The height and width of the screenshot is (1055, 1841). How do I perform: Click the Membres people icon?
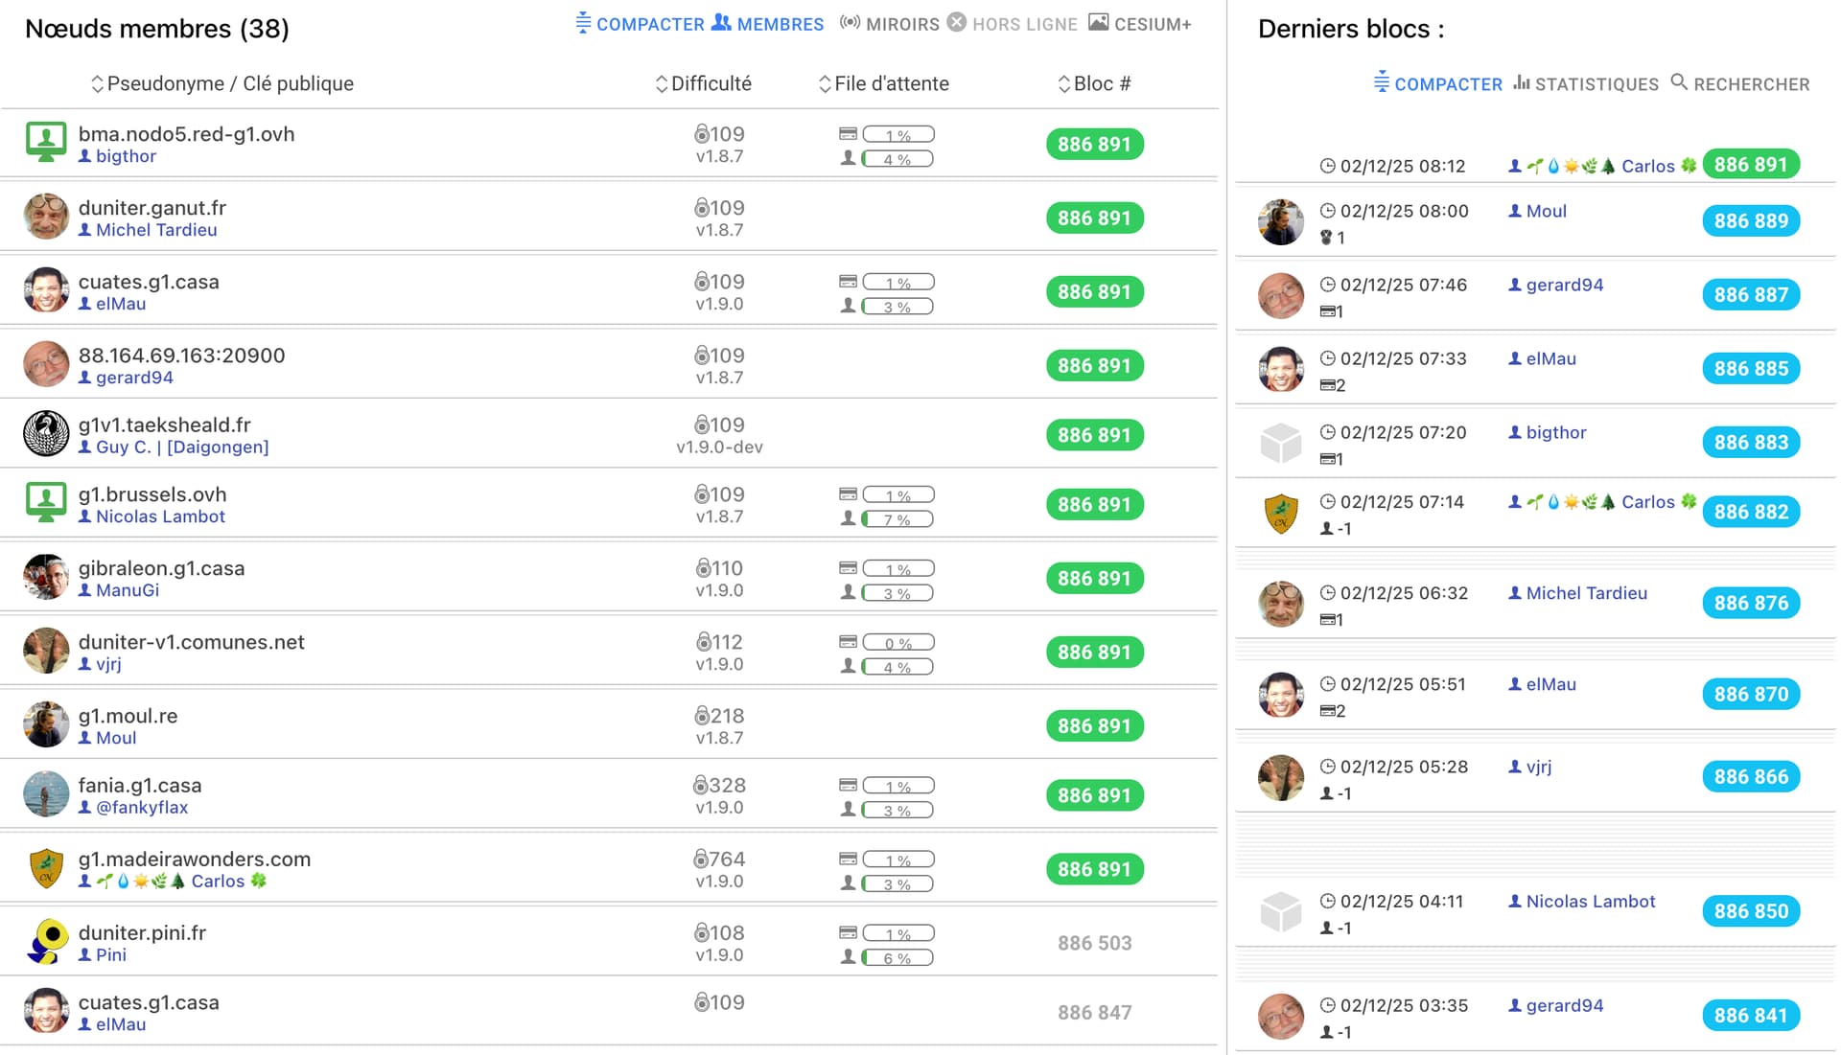click(x=721, y=23)
